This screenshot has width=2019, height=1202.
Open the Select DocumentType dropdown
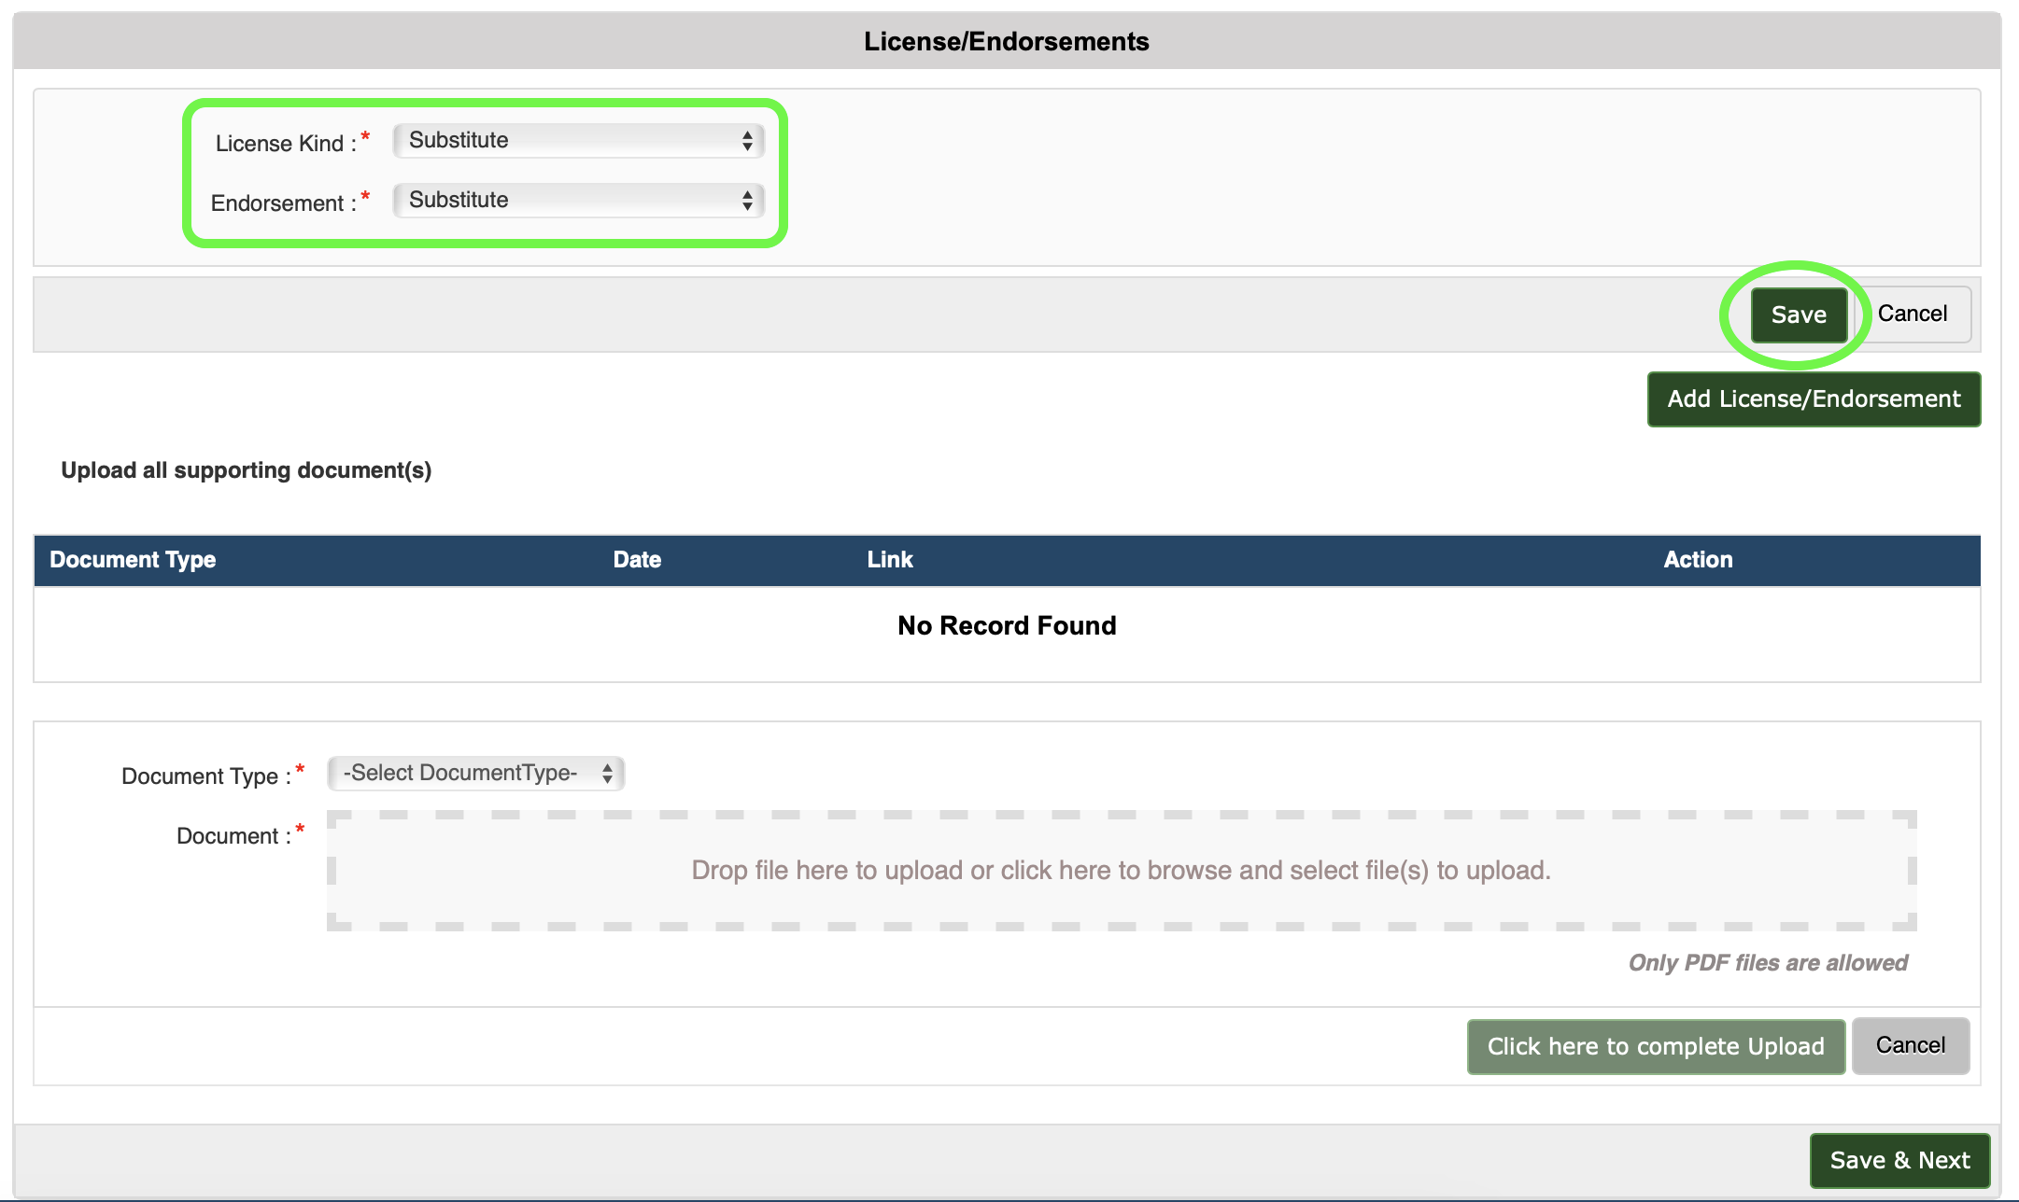point(474,774)
